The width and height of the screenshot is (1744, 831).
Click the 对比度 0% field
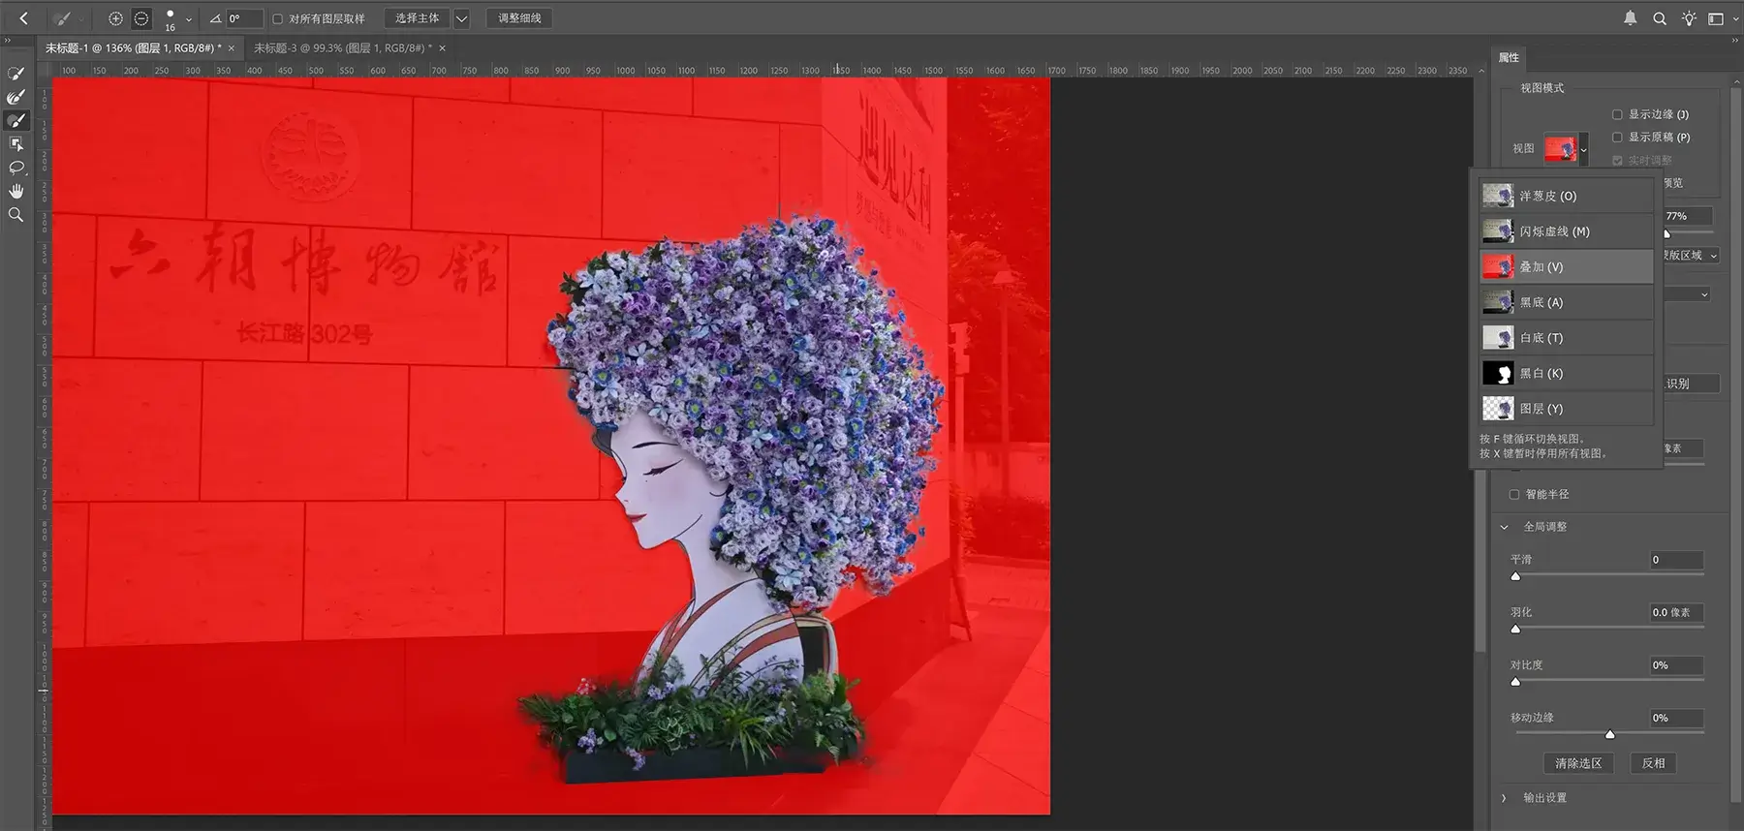[1676, 665]
